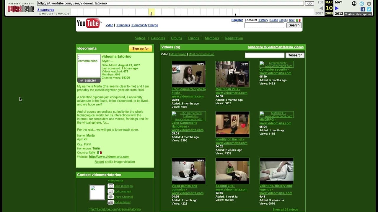
Task: Click the Wayback URL address field
Action: click(x=170, y=4)
